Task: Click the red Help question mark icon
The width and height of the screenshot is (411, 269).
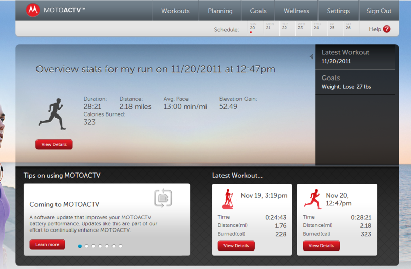Action: pyautogui.click(x=387, y=29)
